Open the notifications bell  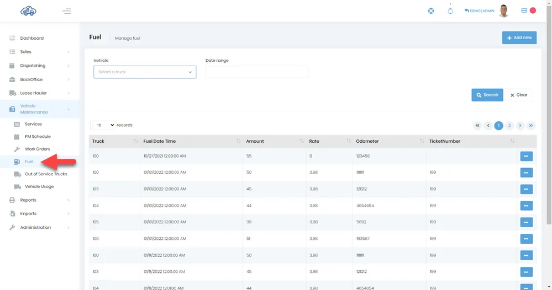click(x=450, y=11)
